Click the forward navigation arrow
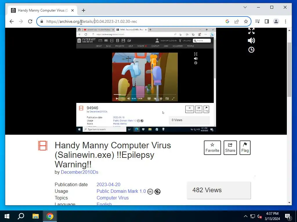Viewport: 297px width, 222px height. pyautogui.click(x=21, y=21)
